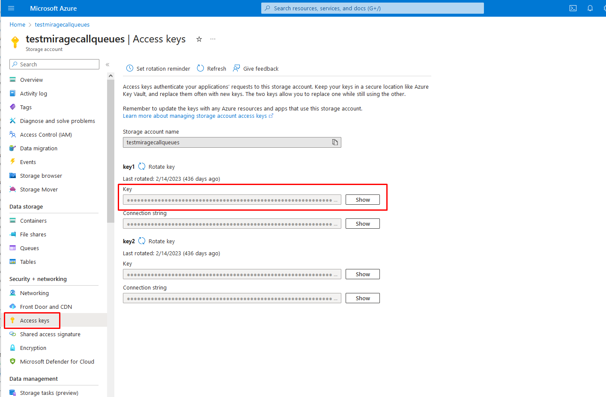Click the Front Door and CDN icon
Viewport: 606px width, 397px height.
click(13, 307)
